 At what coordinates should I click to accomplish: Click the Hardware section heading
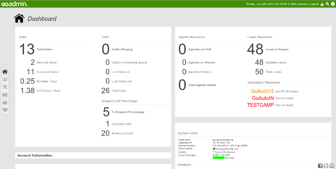184,165
